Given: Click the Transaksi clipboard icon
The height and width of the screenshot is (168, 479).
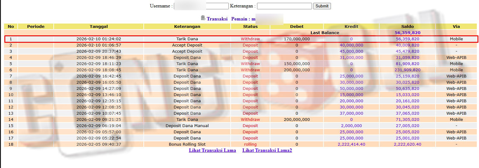Looking at the screenshot, I should click(203, 18).
